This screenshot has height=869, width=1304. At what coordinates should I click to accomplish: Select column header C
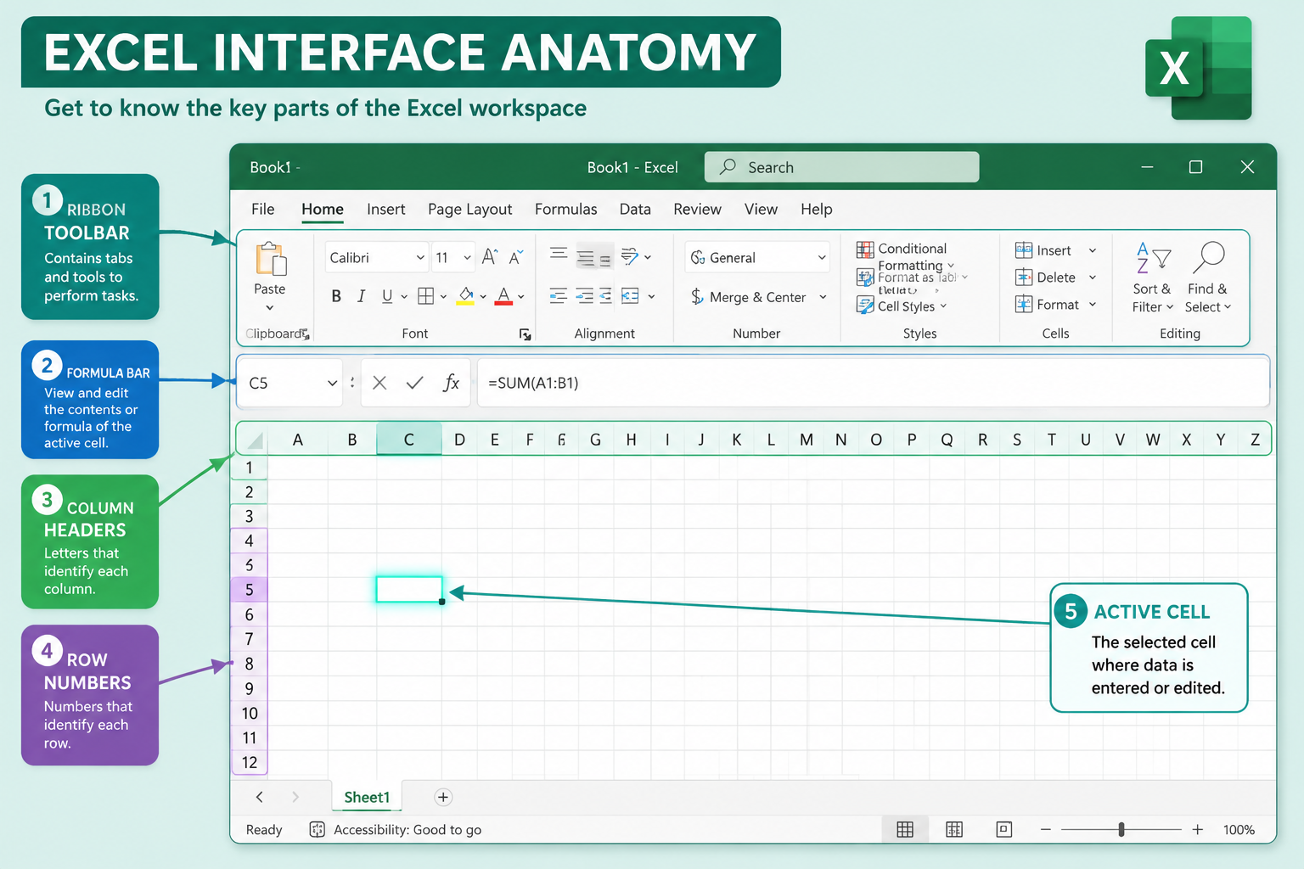coord(409,440)
